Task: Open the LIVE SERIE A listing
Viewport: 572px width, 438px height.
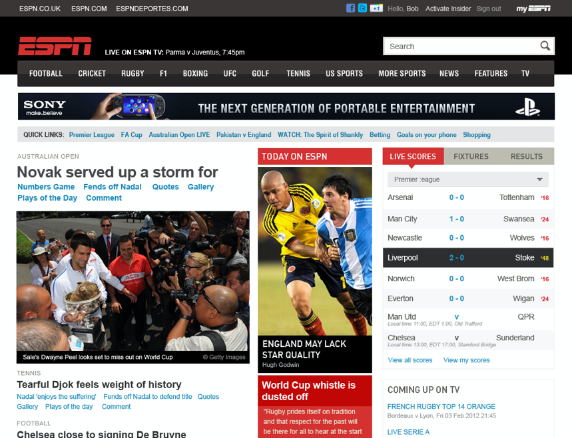Action: pyautogui.click(x=408, y=432)
